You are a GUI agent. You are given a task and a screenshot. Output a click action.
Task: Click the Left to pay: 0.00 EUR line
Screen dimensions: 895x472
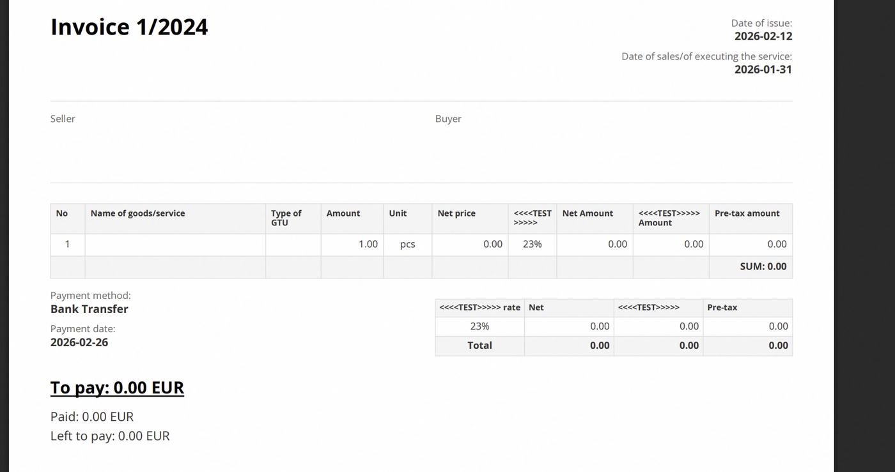[110, 436]
